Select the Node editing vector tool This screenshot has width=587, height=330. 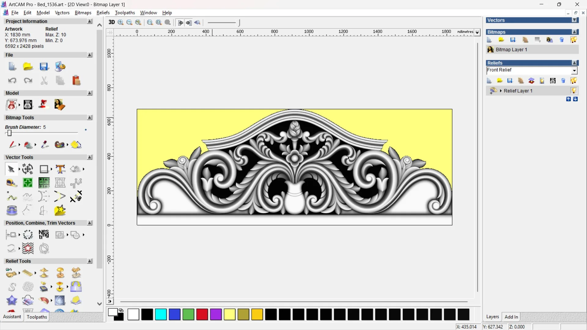coord(12,196)
